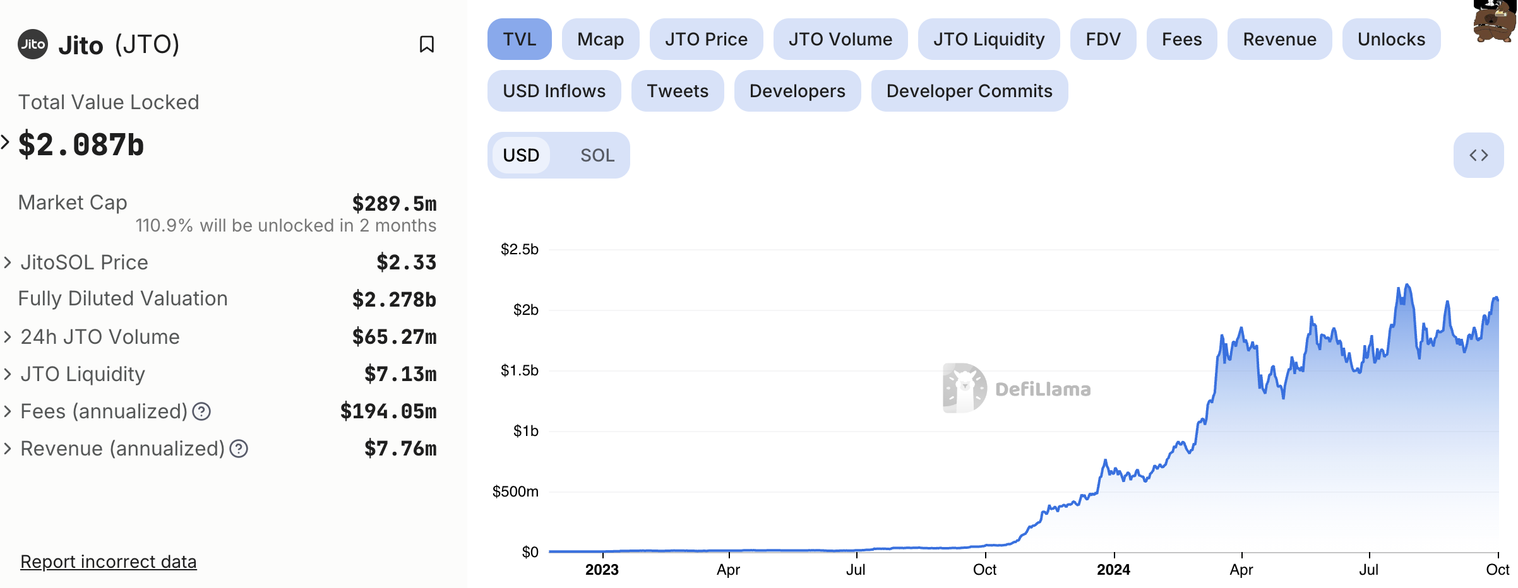The image size is (1518, 588).
Task: Click the help icon next to Fees (annualized)
Action: coord(201,411)
